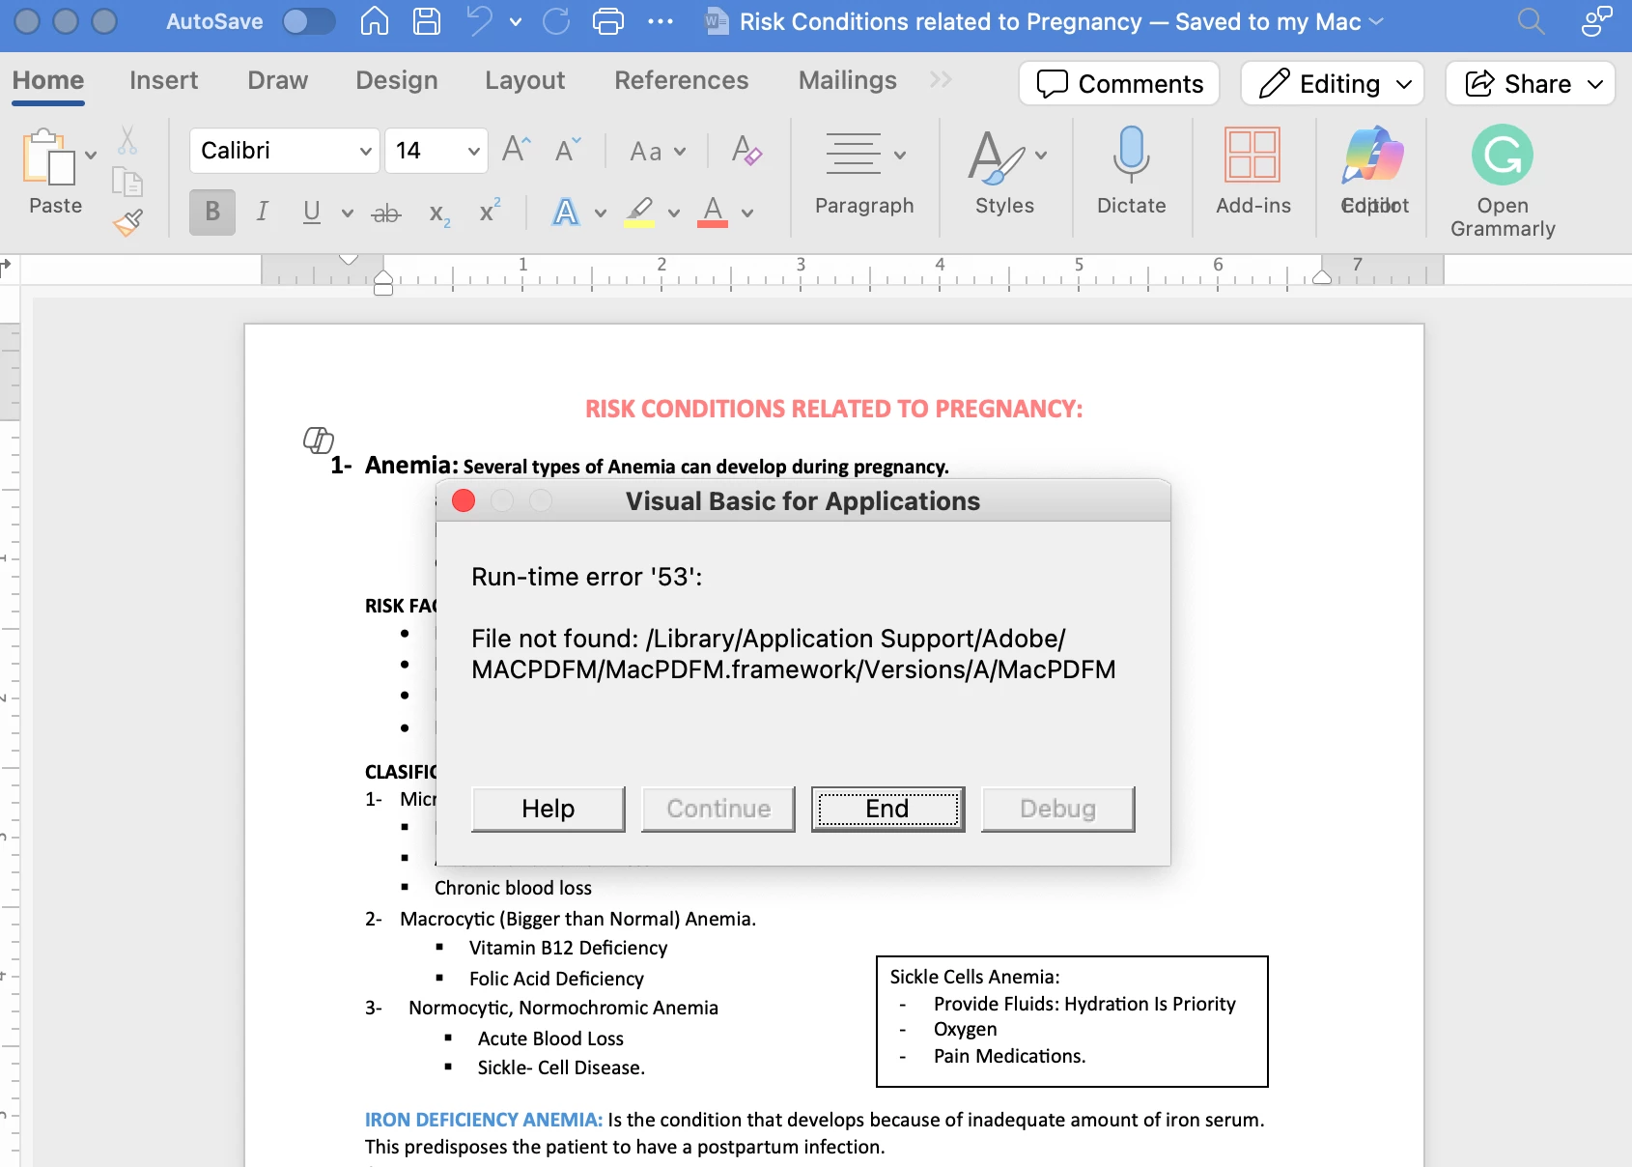Switch to the Home tab

48,80
